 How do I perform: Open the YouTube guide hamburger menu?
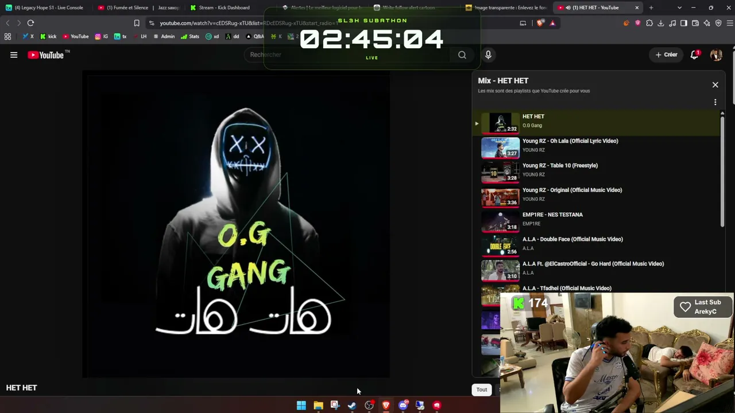tap(14, 55)
